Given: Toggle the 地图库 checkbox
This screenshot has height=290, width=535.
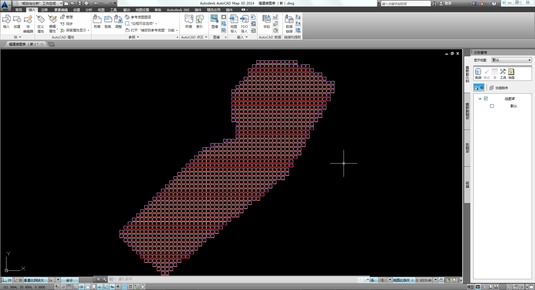Looking at the screenshot, I should [486, 99].
